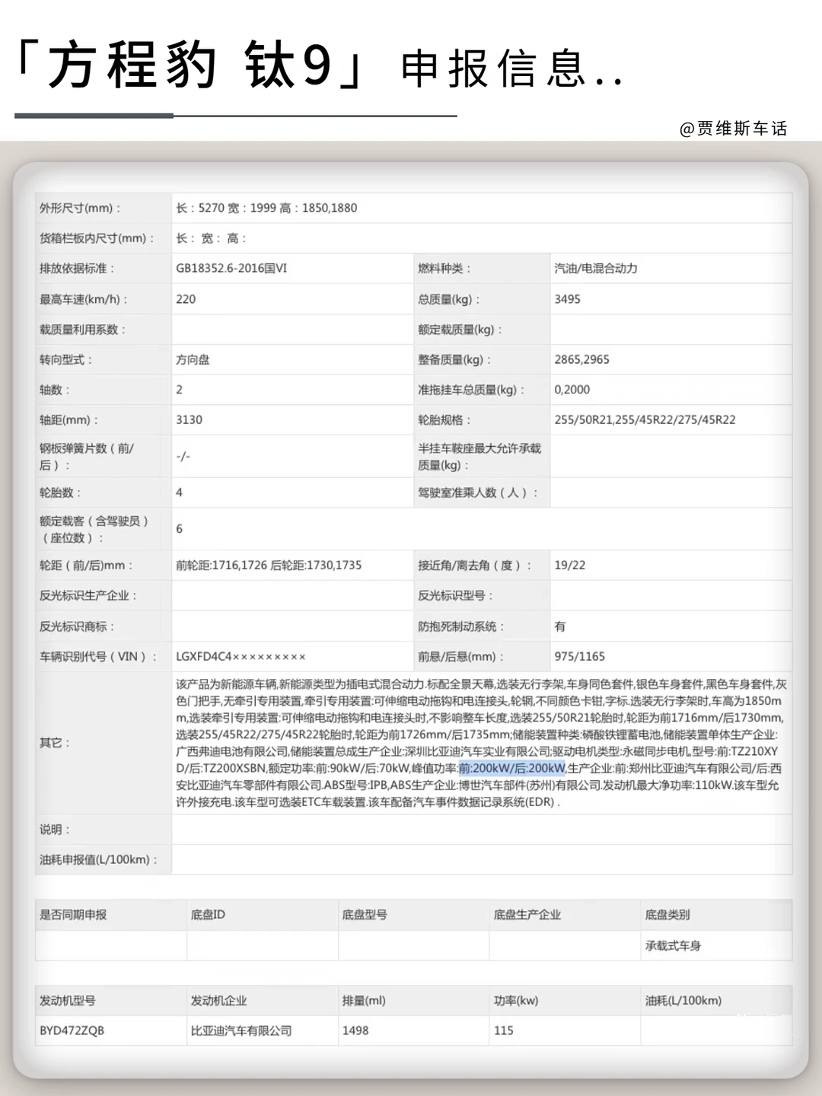Click emission standard GB18352.6-2016国VI

[x=231, y=268]
